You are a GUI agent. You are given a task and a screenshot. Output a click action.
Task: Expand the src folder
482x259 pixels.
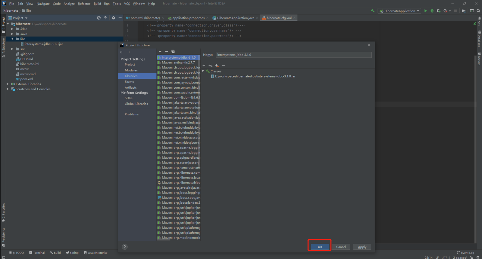(12, 49)
